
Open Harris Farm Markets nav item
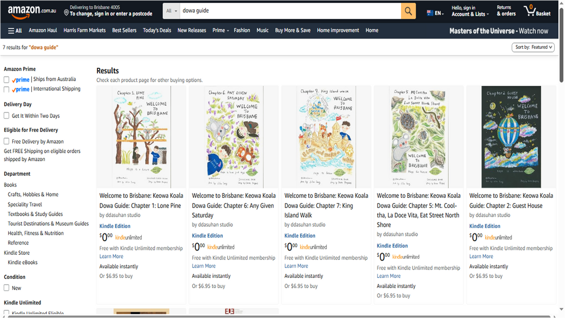pos(85,30)
